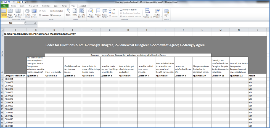The height and width of the screenshot is (128, 270).
Task: Click Save Workspace
Action: tap(148, 12)
